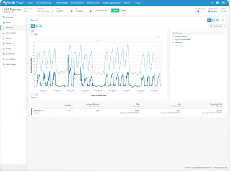230x171 pixels.
Task: Click the green Search button
Action: [x=115, y=10]
